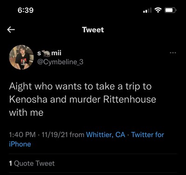Open the author's round profile picture

(21, 57)
